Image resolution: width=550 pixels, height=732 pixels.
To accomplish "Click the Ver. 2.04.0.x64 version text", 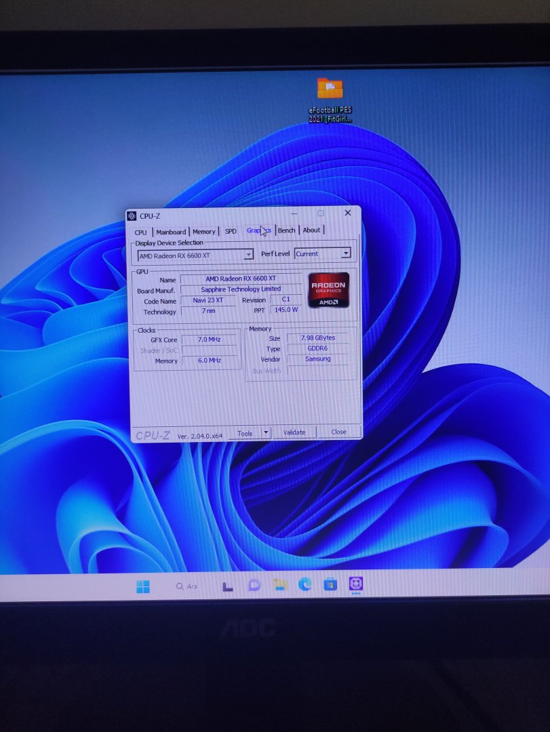I will [x=200, y=436].
